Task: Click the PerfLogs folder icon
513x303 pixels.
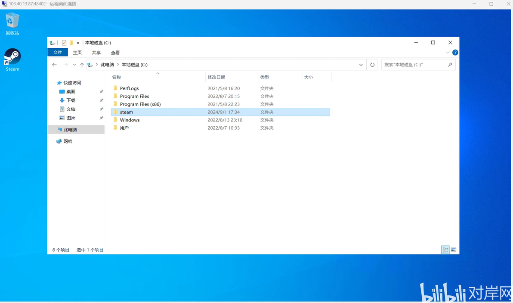Action: [115, 88]
